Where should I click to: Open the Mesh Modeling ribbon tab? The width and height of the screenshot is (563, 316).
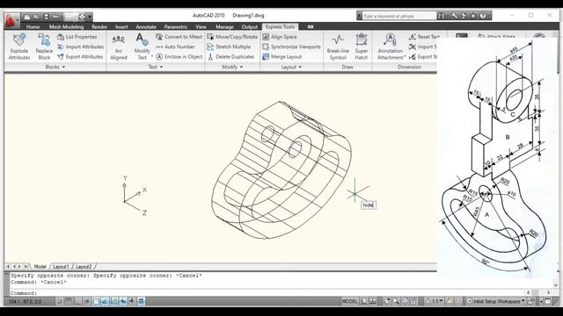66,27
